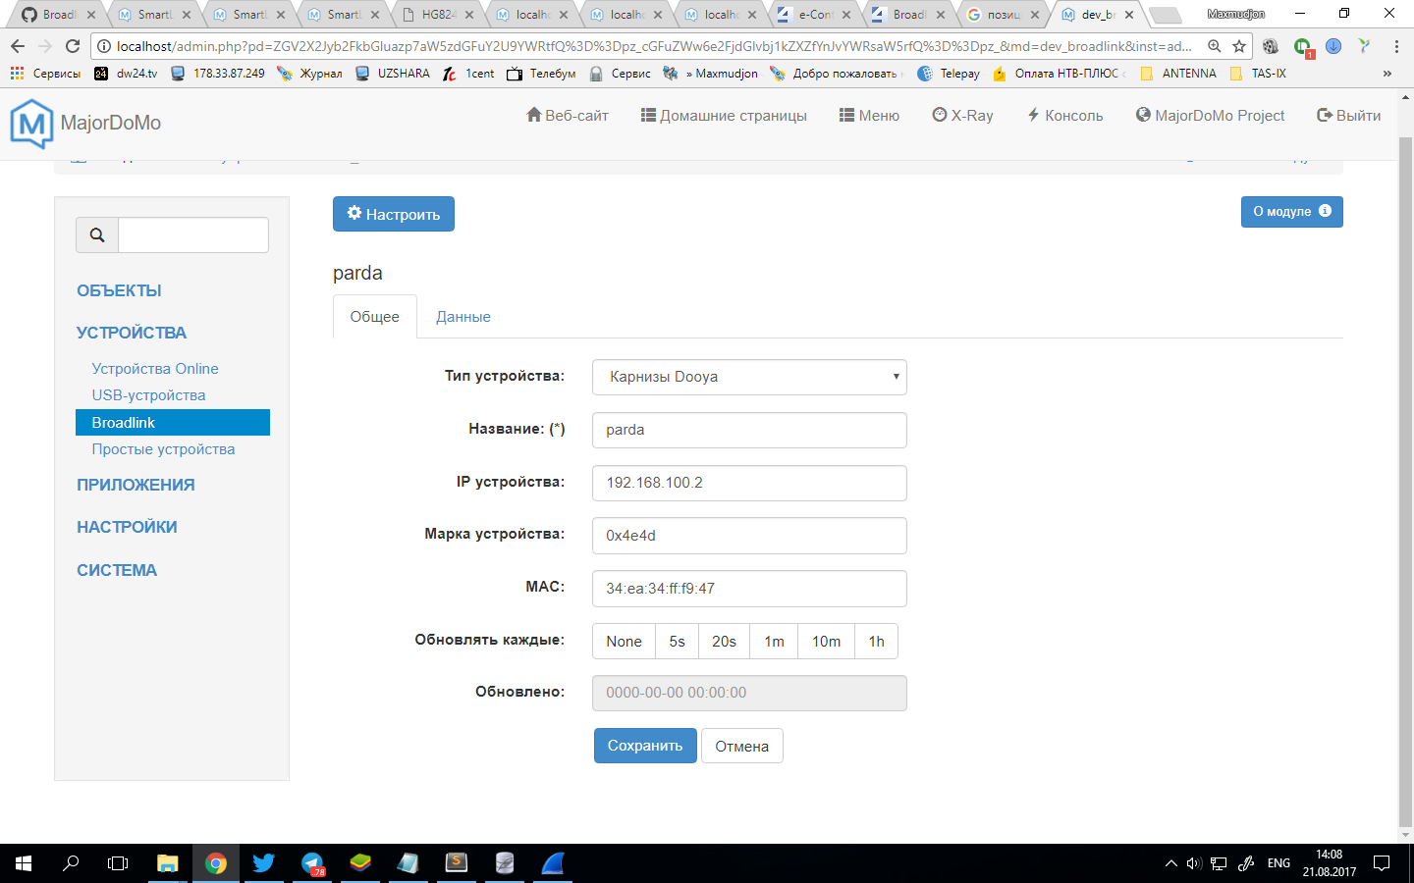The image size is (1414, 883).
Task: Select the 10m update interval
Action: [x=826, y=642]
